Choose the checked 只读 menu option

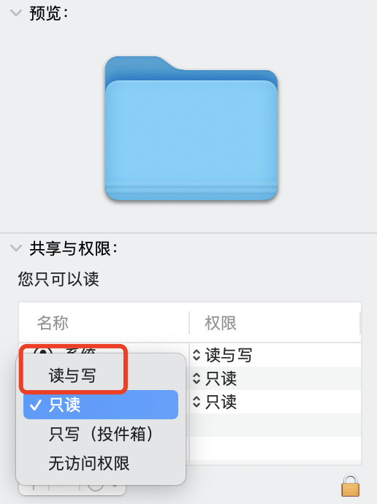point(101,405)
